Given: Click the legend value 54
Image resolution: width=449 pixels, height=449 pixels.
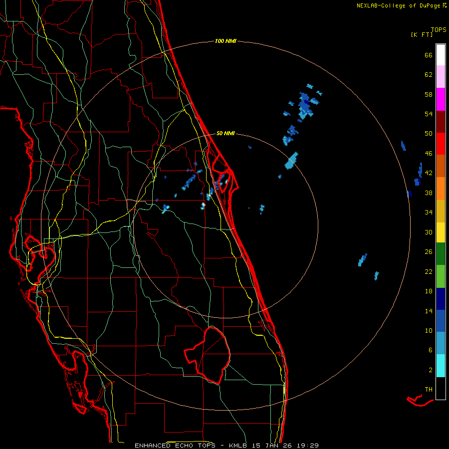Looking at the screenshot, I should click(429, 114).
